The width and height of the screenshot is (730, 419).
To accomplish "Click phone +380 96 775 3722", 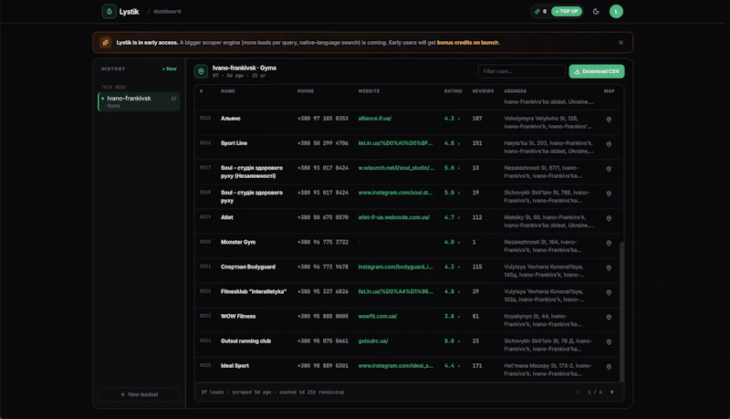I will pos(323,242).
